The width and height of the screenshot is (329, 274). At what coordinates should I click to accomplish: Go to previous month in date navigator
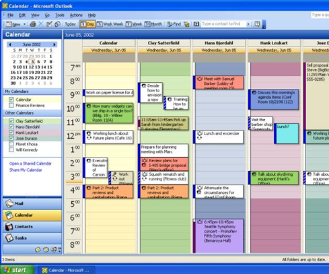[10, 44]
